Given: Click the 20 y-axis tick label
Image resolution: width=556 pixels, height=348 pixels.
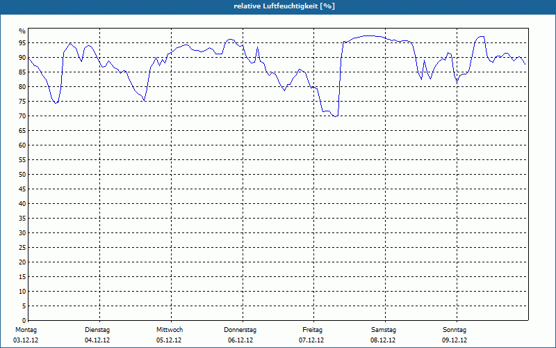Looking at the screenshot, I should click(x=22, y=262).
